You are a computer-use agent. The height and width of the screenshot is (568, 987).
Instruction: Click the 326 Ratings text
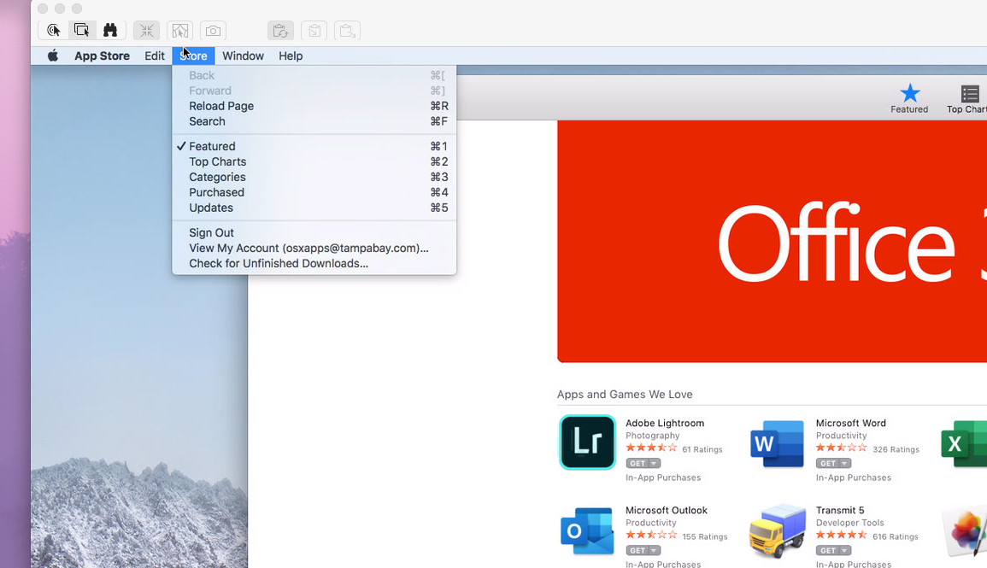point(896,450)
